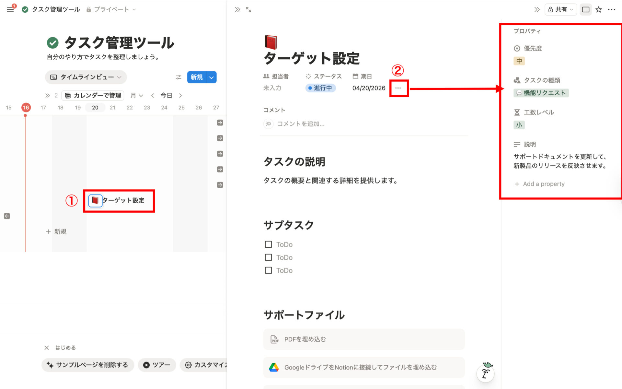This screenshot has height=389, width=622.
Task: Click the left-arrow jump icon in timeline
Action: [x=7, y=216]
